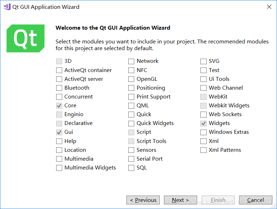Tick the Web Sockets checkbox
This screenshot has height=209, width=277.
[x=203, y=114]
